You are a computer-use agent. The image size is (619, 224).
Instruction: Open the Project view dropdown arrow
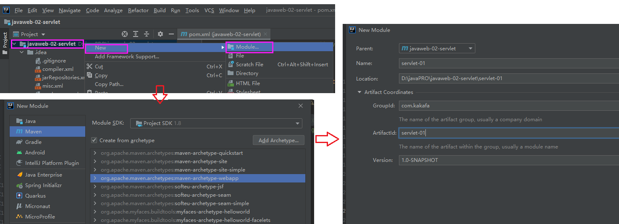pyautogui.click(x=43, y=34)
